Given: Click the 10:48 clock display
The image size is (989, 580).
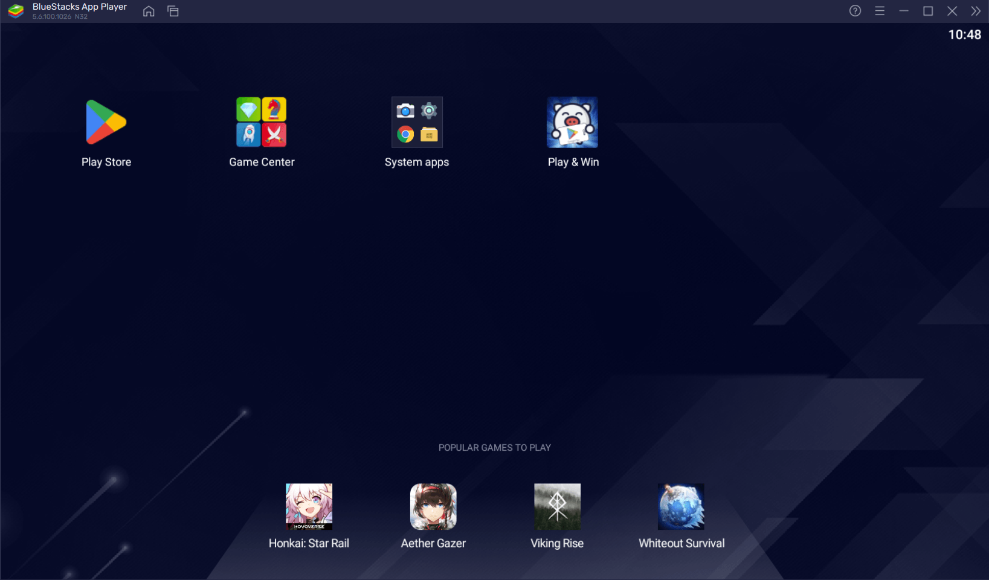Looking at the screenshot, I should 964,34.
